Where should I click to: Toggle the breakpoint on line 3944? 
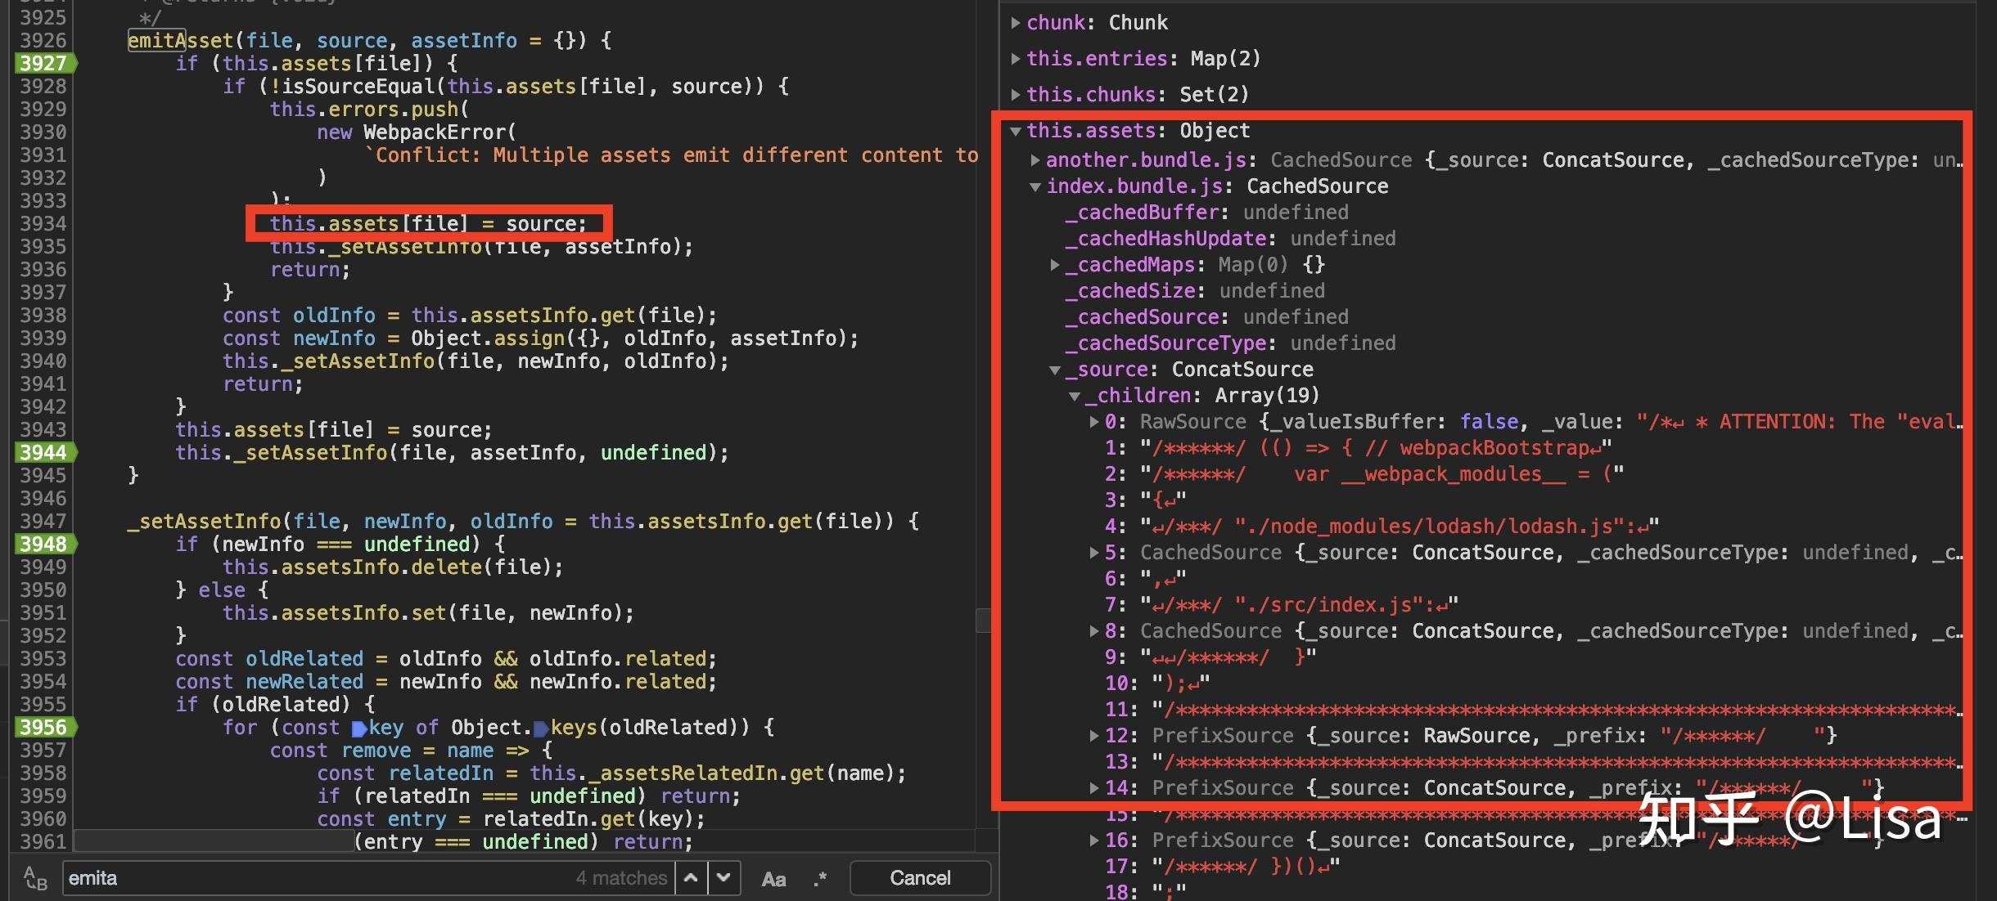click(43, 452)
